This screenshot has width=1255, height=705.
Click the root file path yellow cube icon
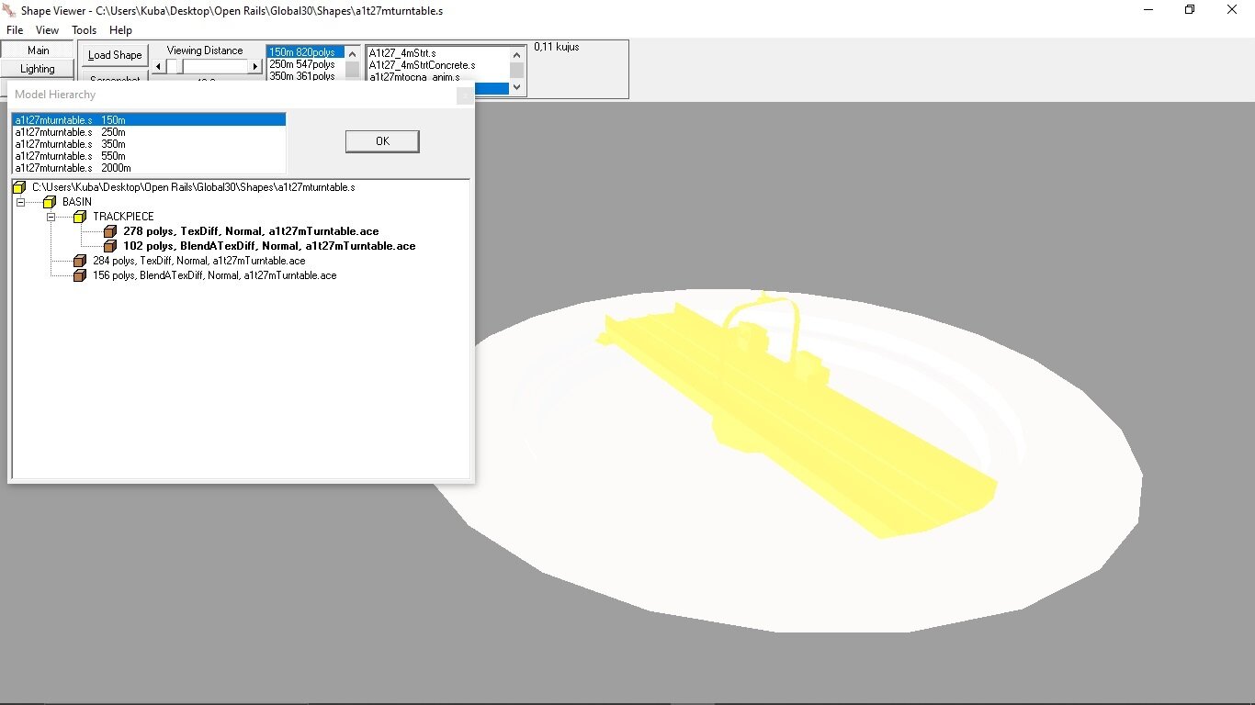[19, 187]
